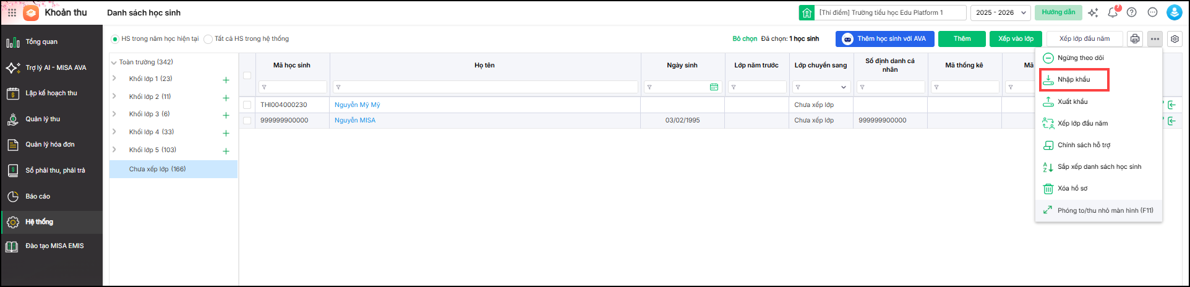The image size is (1190, 287).
Task: Click the Họ tên filter input field
Action: click(486, 87)
